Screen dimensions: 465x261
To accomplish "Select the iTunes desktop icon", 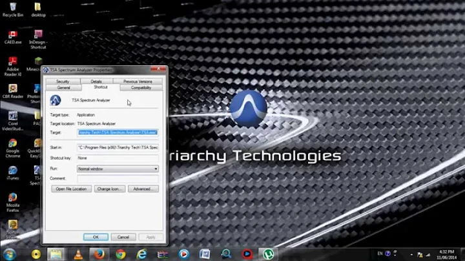I will click(13, 173).
